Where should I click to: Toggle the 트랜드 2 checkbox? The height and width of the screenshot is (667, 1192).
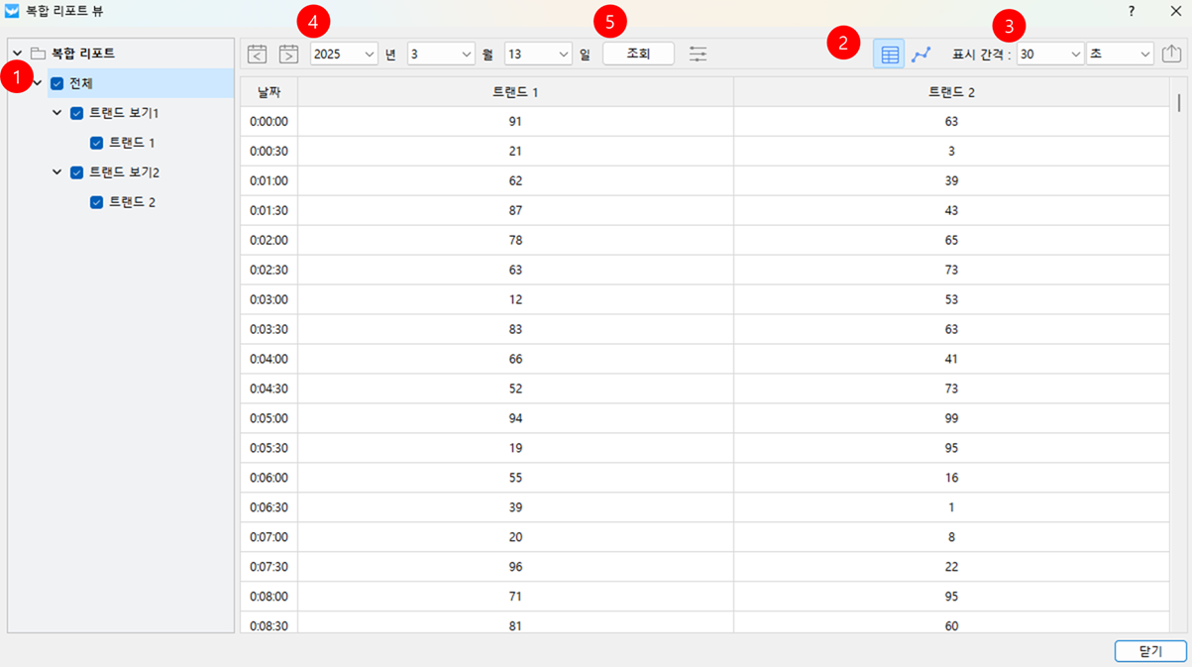(97, 202)
